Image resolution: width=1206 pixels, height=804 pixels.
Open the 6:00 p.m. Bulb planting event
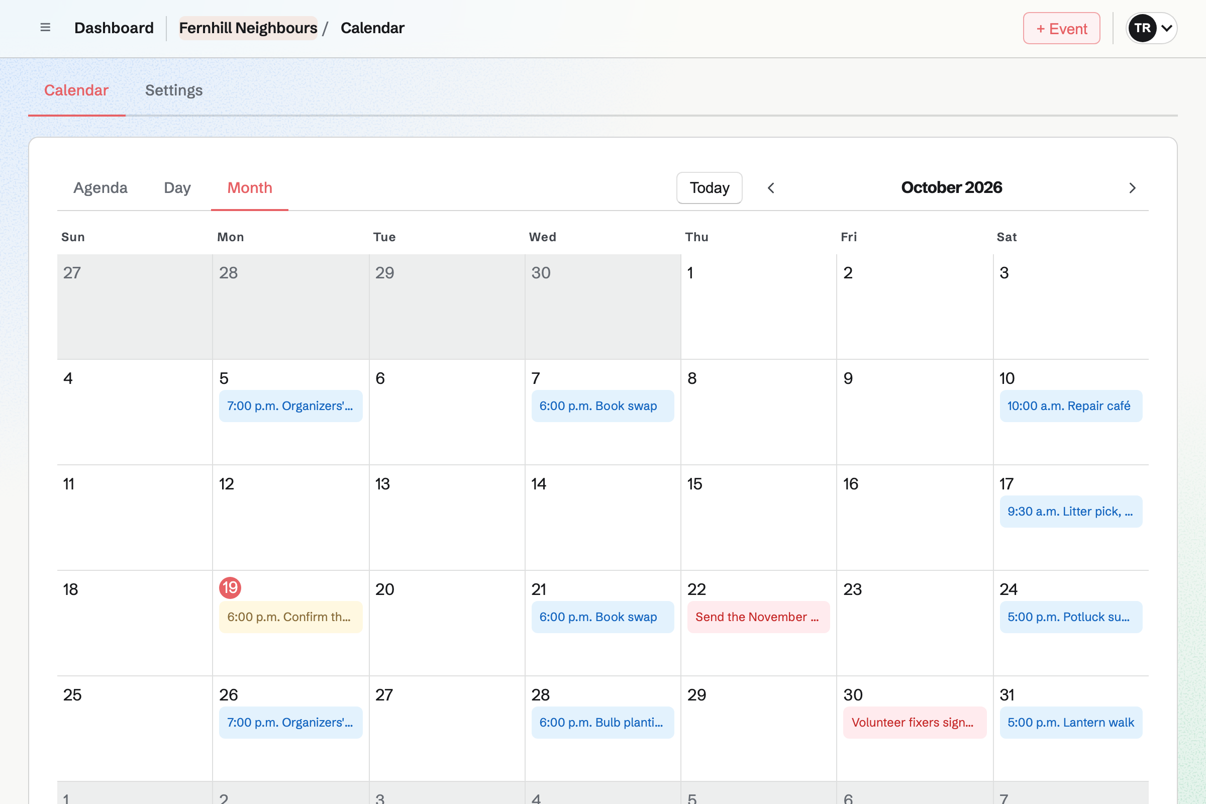pyautogui.click(x=602, y=723)
